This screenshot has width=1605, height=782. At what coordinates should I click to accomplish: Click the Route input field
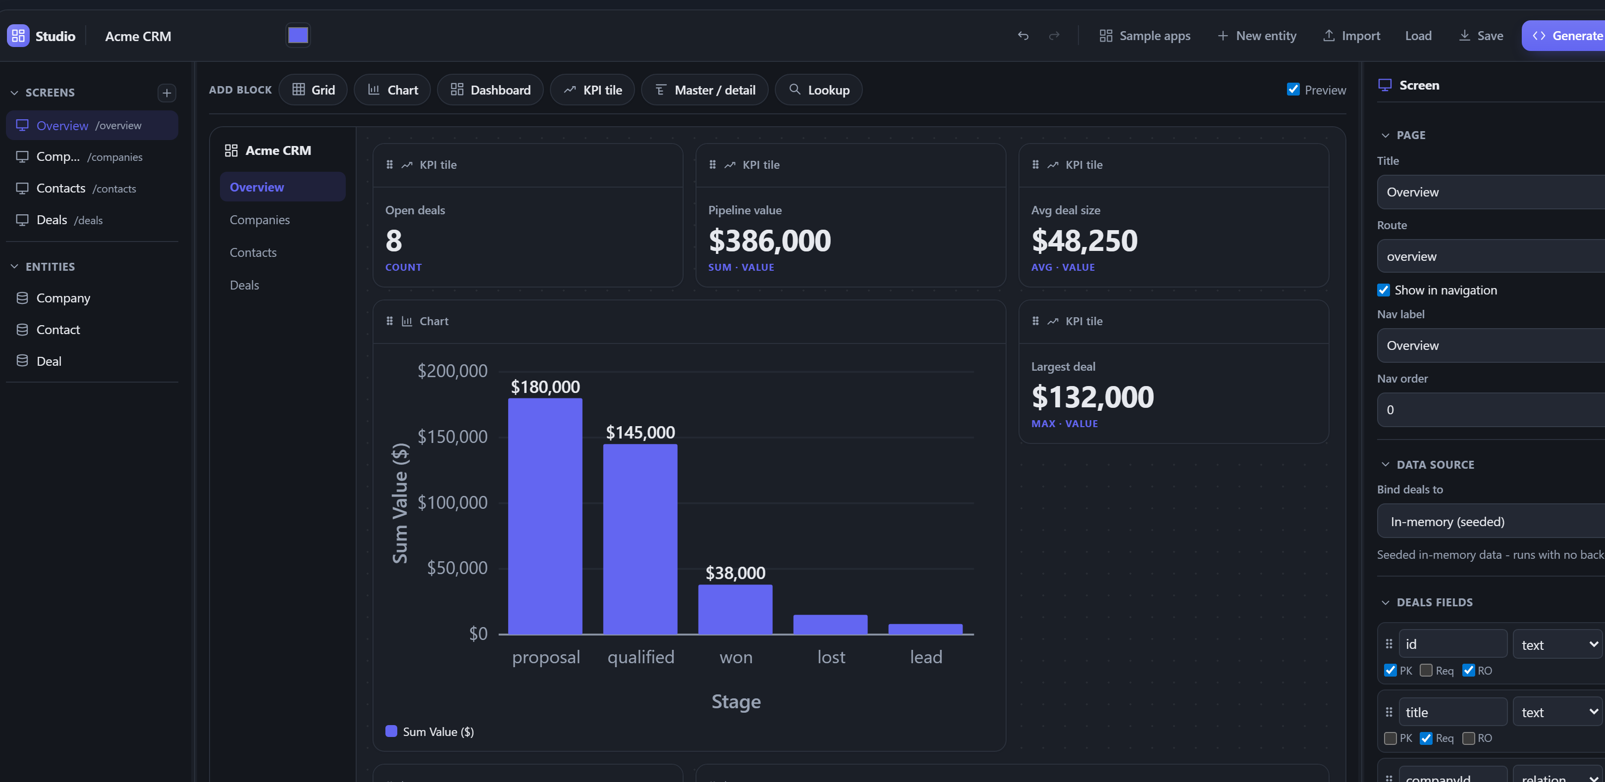[1491, 256]
